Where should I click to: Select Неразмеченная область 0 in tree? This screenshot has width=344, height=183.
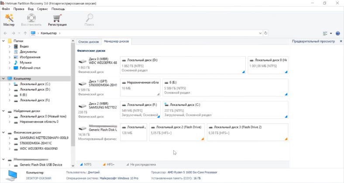click(39, 122)
